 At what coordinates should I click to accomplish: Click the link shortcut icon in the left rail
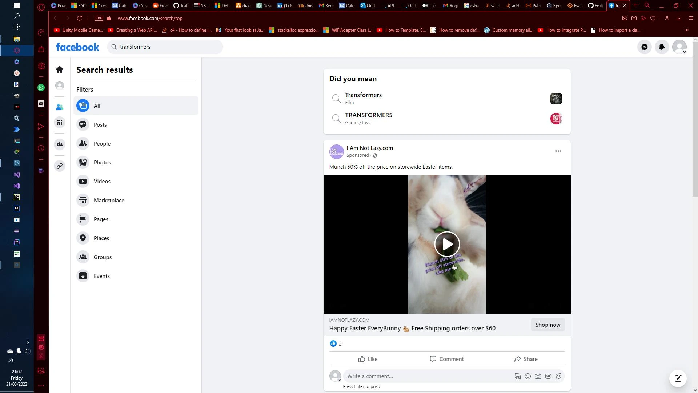pyautogui.click(x=60, y=166)
